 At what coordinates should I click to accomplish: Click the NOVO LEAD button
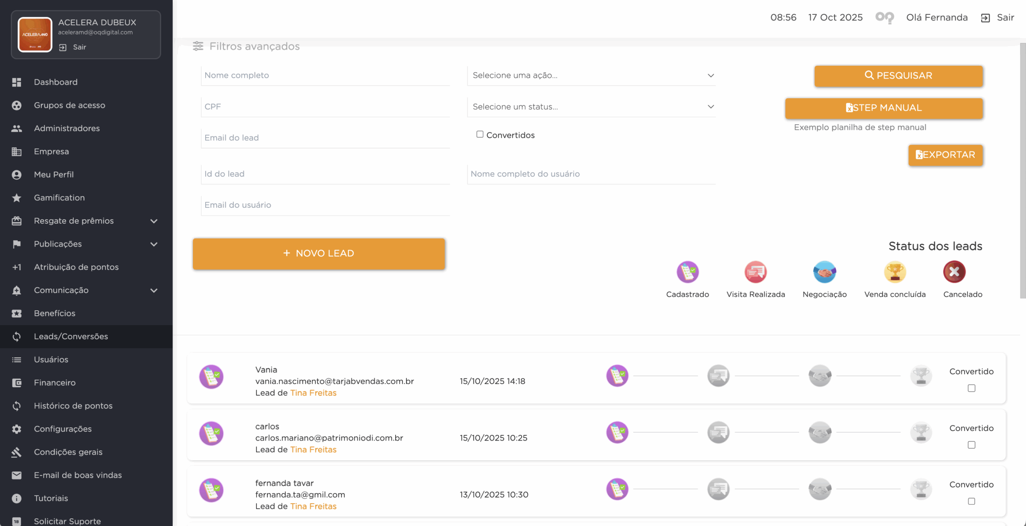(x=319, y=253)
